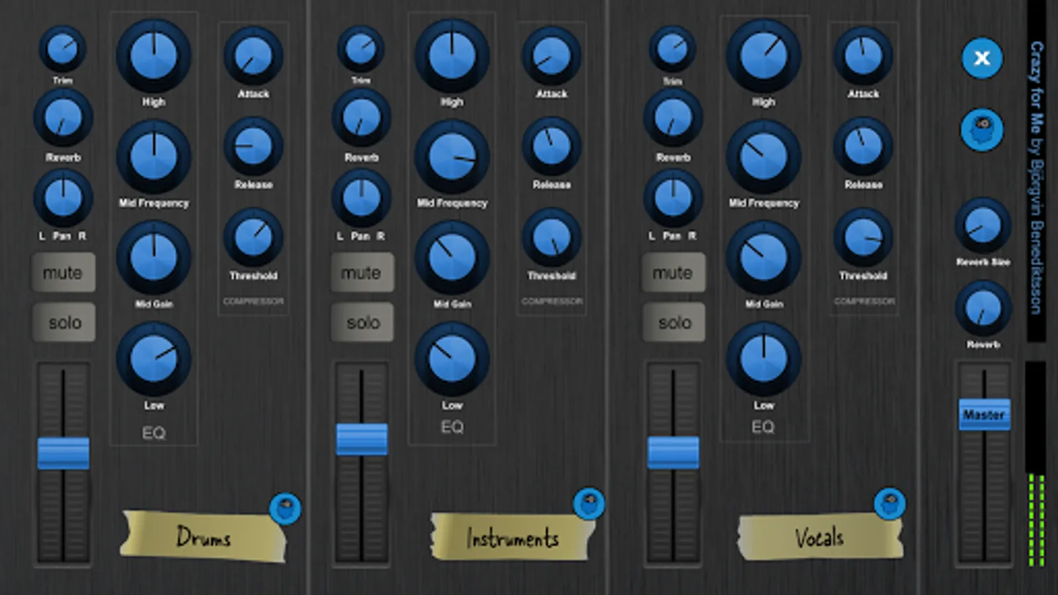Click the Instruments EQ Mid Frequency knob

[452, 157]
